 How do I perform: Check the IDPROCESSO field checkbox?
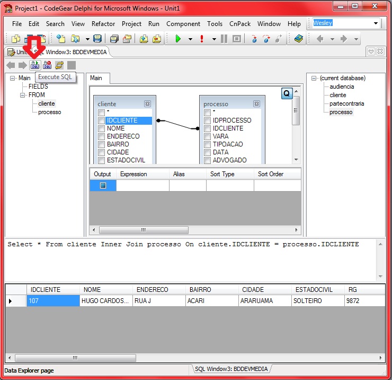pyautogui.click(x=207, y=120)
